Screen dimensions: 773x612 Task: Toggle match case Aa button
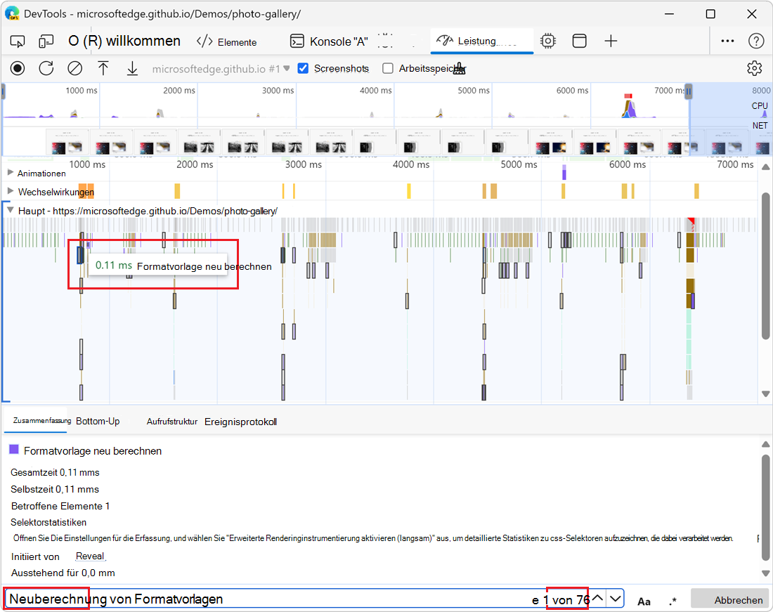click(x=644, y=601)
